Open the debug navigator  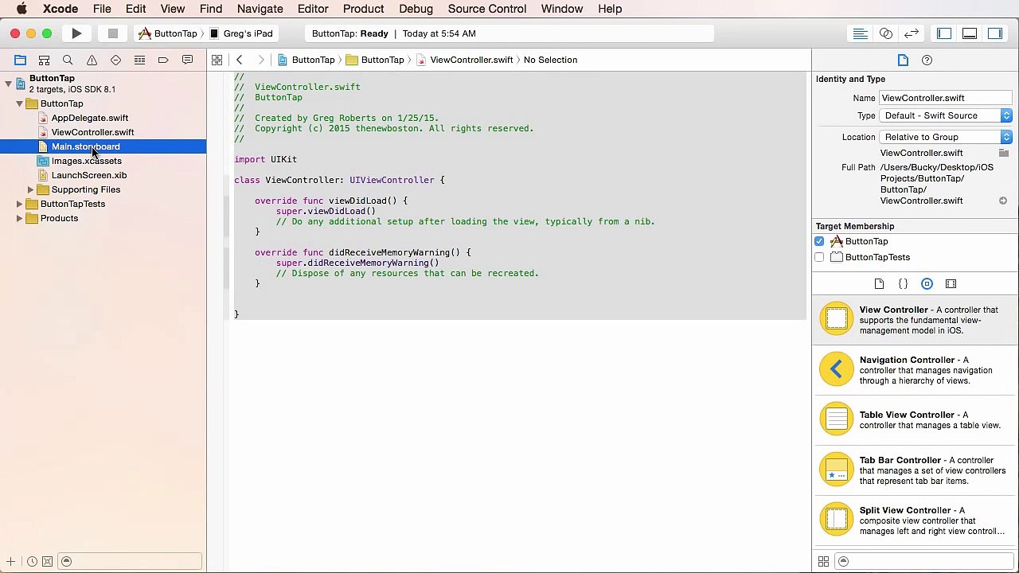click(x=139, y=60)
